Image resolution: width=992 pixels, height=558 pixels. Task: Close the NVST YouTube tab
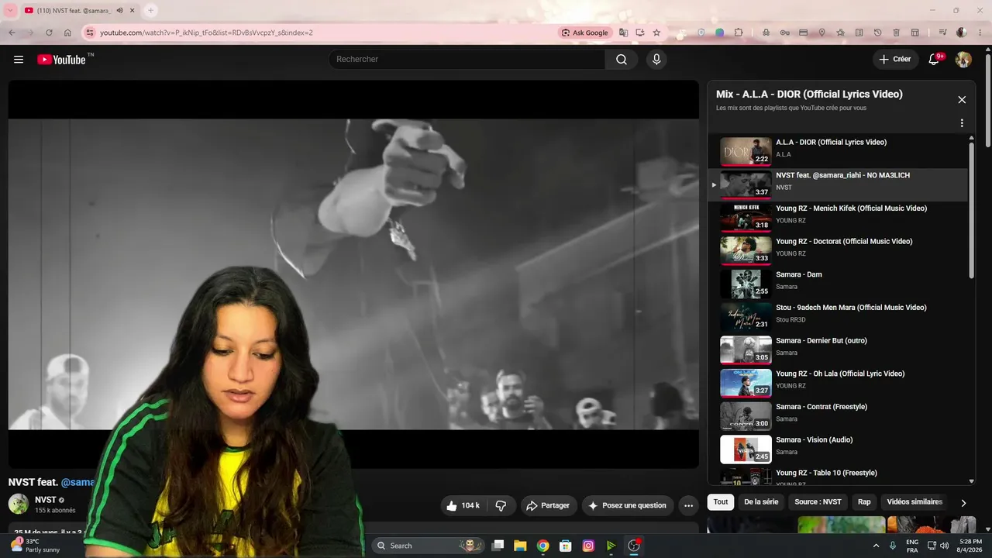133,10
